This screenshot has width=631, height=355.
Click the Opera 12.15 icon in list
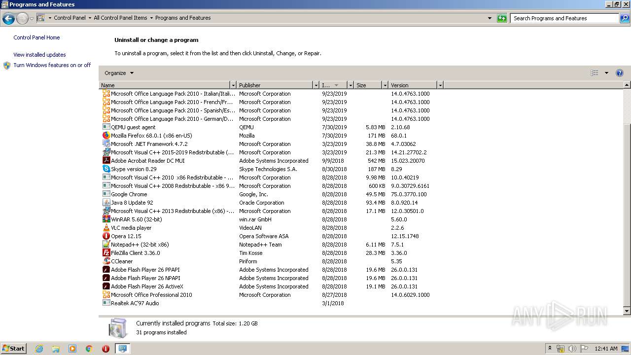(x=106, y=236)
